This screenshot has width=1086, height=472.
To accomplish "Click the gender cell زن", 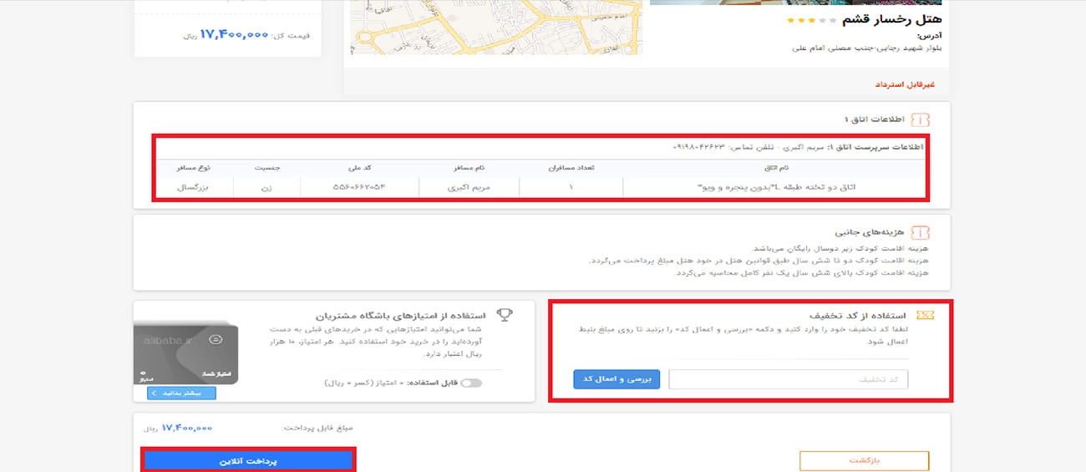I will coord(266,188).
